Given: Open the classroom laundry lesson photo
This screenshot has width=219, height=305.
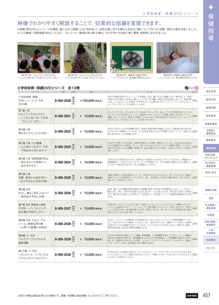Looking at the screenshot, I should 39,58.
